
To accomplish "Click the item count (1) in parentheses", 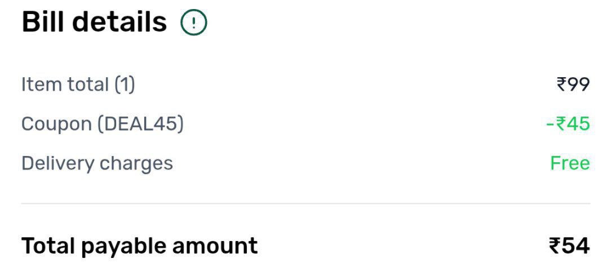I will click(125, 84).
